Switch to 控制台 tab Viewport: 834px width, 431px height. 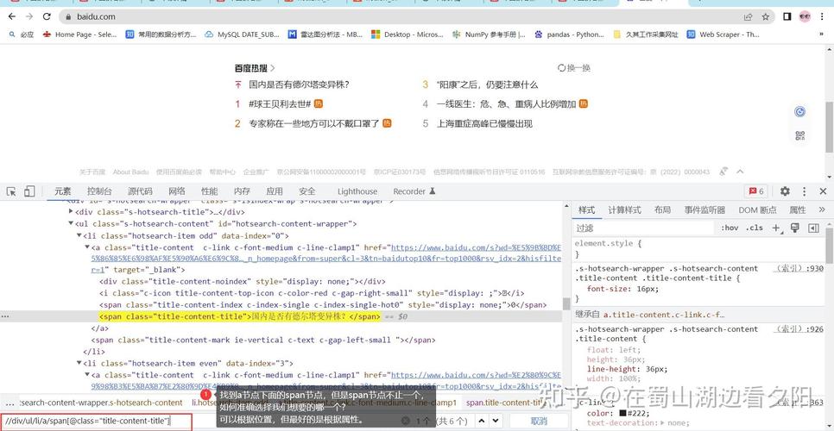tap(99, 191)
